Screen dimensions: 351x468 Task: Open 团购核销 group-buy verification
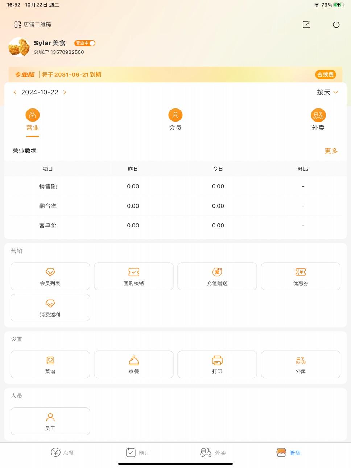pyautogui.click(x=134, y=276)
